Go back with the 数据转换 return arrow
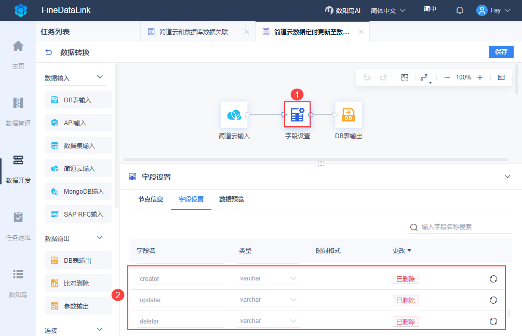The image size is (522, 336). (49, 52)
